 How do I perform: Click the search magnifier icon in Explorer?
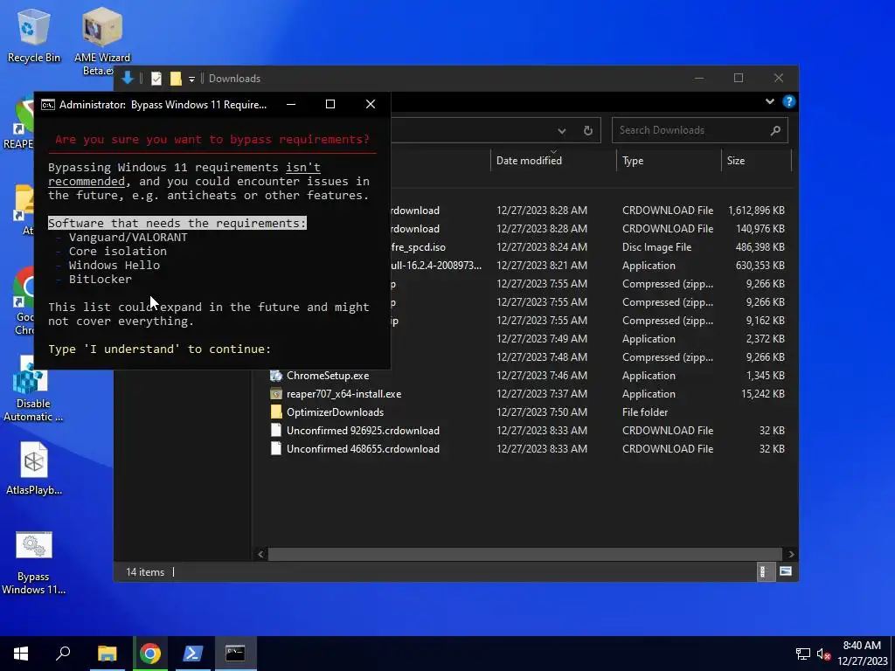775,131
